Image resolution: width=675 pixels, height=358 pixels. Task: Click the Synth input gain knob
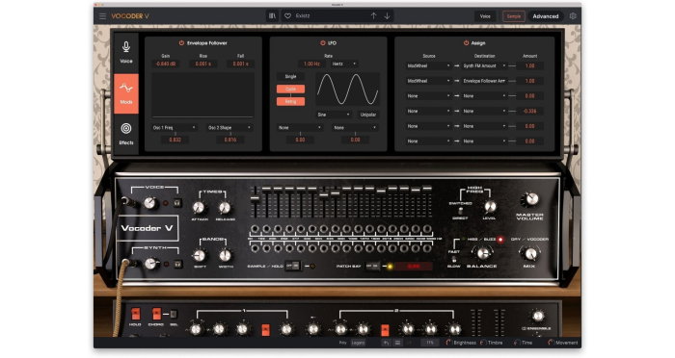click(x=150, y=264)
